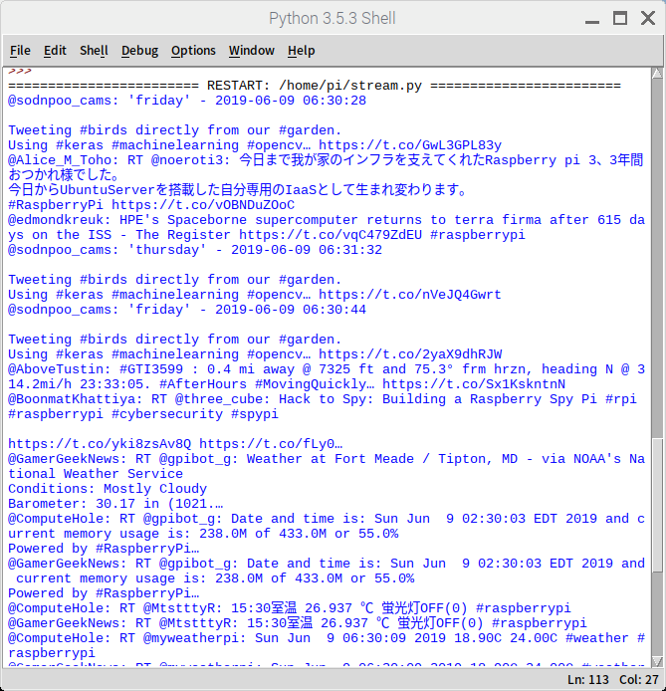
Task: Click the link https://t.co/GwL3GPL83y
Action: click(x=410, y=145)
